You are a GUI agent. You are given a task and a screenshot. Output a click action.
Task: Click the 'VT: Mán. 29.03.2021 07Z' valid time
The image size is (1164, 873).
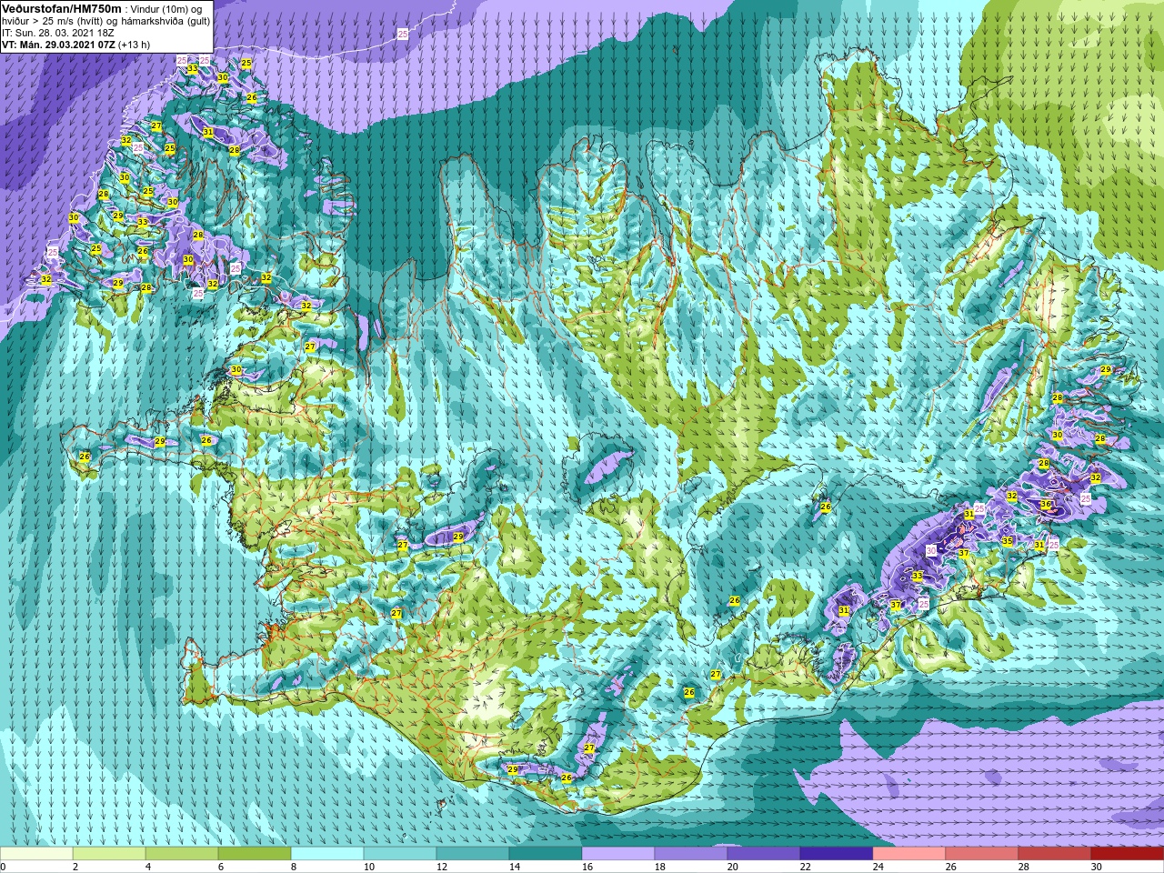click(x=58, y=45)
